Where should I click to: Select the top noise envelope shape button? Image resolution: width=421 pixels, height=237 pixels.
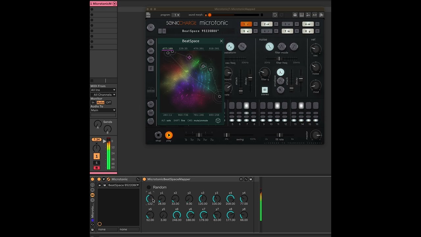(281, 72)
